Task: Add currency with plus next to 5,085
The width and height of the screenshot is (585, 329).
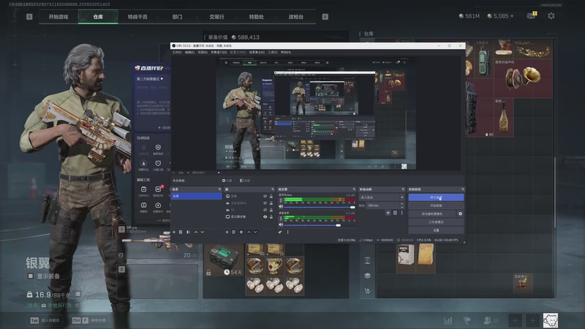Action: coord(511,16)
